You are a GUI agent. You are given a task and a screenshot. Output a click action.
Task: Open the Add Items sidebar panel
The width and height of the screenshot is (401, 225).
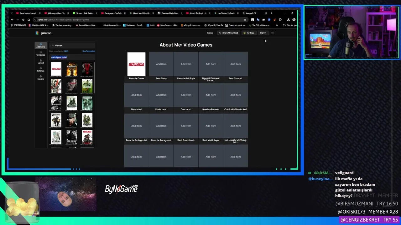(x=41, y=45)
